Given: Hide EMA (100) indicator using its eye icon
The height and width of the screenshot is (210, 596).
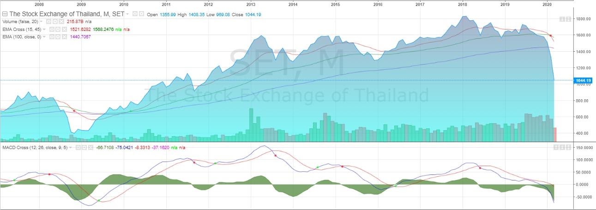Looking at the screenshot, I should [52, 36].
